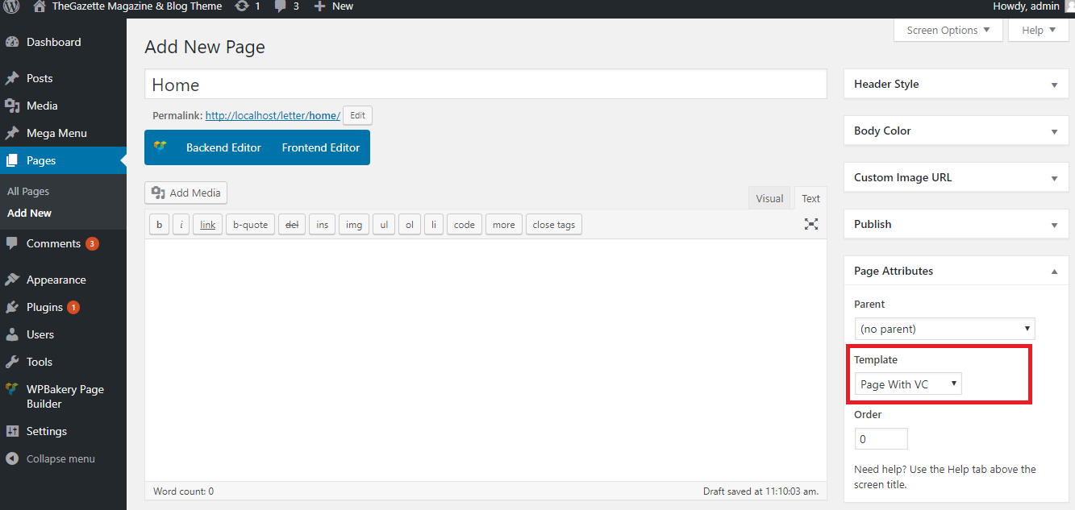Open comments bubble icon in admin bar
This screenshot has width=1075, height=510.
click(281, 6)
